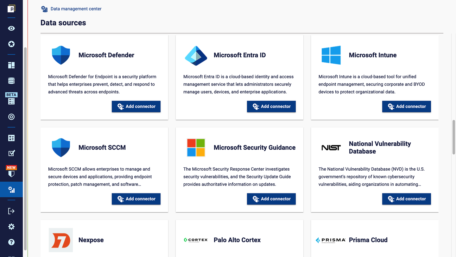456x257 pixels.
Task: Click the Microsoft Defender shield logo
Action: (x=61, y=55)
